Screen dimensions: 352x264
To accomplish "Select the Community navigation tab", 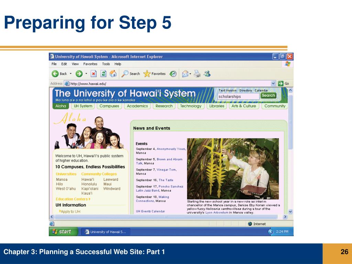I will click(275, 106).
